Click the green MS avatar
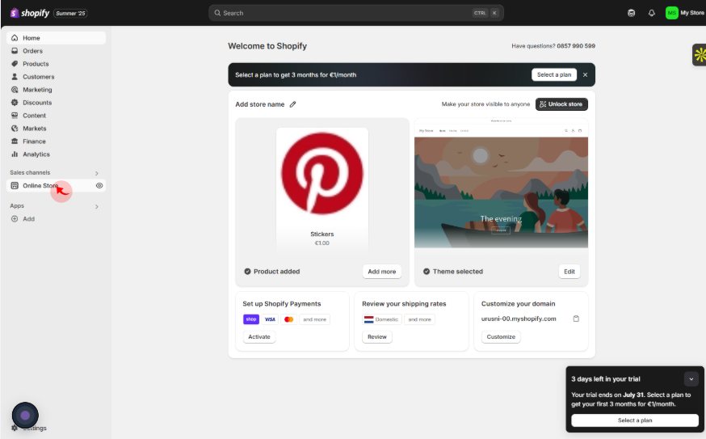The height and width of the screenshot is (439, 706). click(671, 13)
